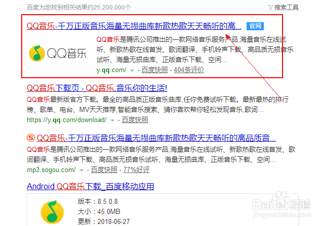Select the text 更新：2018-06-27
The height and width of the screenshot is (226, 329).
[104, 221]
